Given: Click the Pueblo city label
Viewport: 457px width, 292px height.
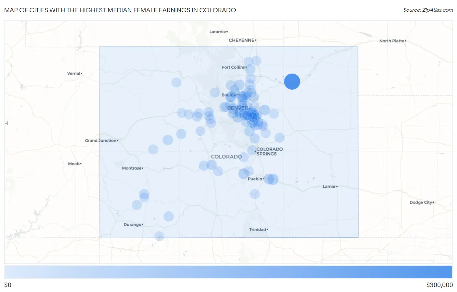Looking at the screenshot, I should point(255,179).
